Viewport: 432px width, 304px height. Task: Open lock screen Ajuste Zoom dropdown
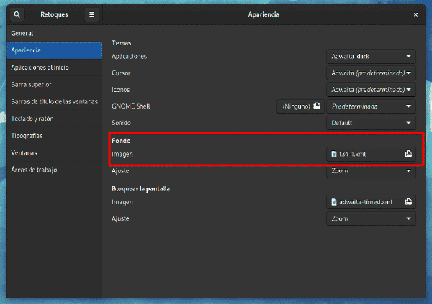click(x=371, y=218)
